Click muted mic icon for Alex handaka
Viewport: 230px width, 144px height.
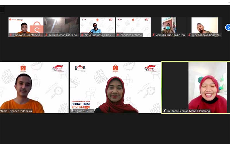coord(189,35)
